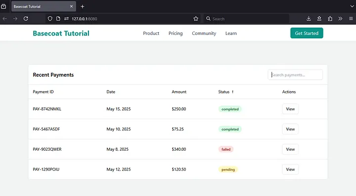Screen dimensions: 356x196
Task: Sort by Amount column header
Action: [x=179, y=92]
